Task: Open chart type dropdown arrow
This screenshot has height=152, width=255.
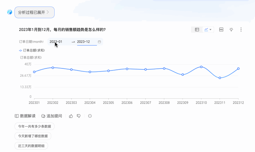Action: tap(210, 30)
